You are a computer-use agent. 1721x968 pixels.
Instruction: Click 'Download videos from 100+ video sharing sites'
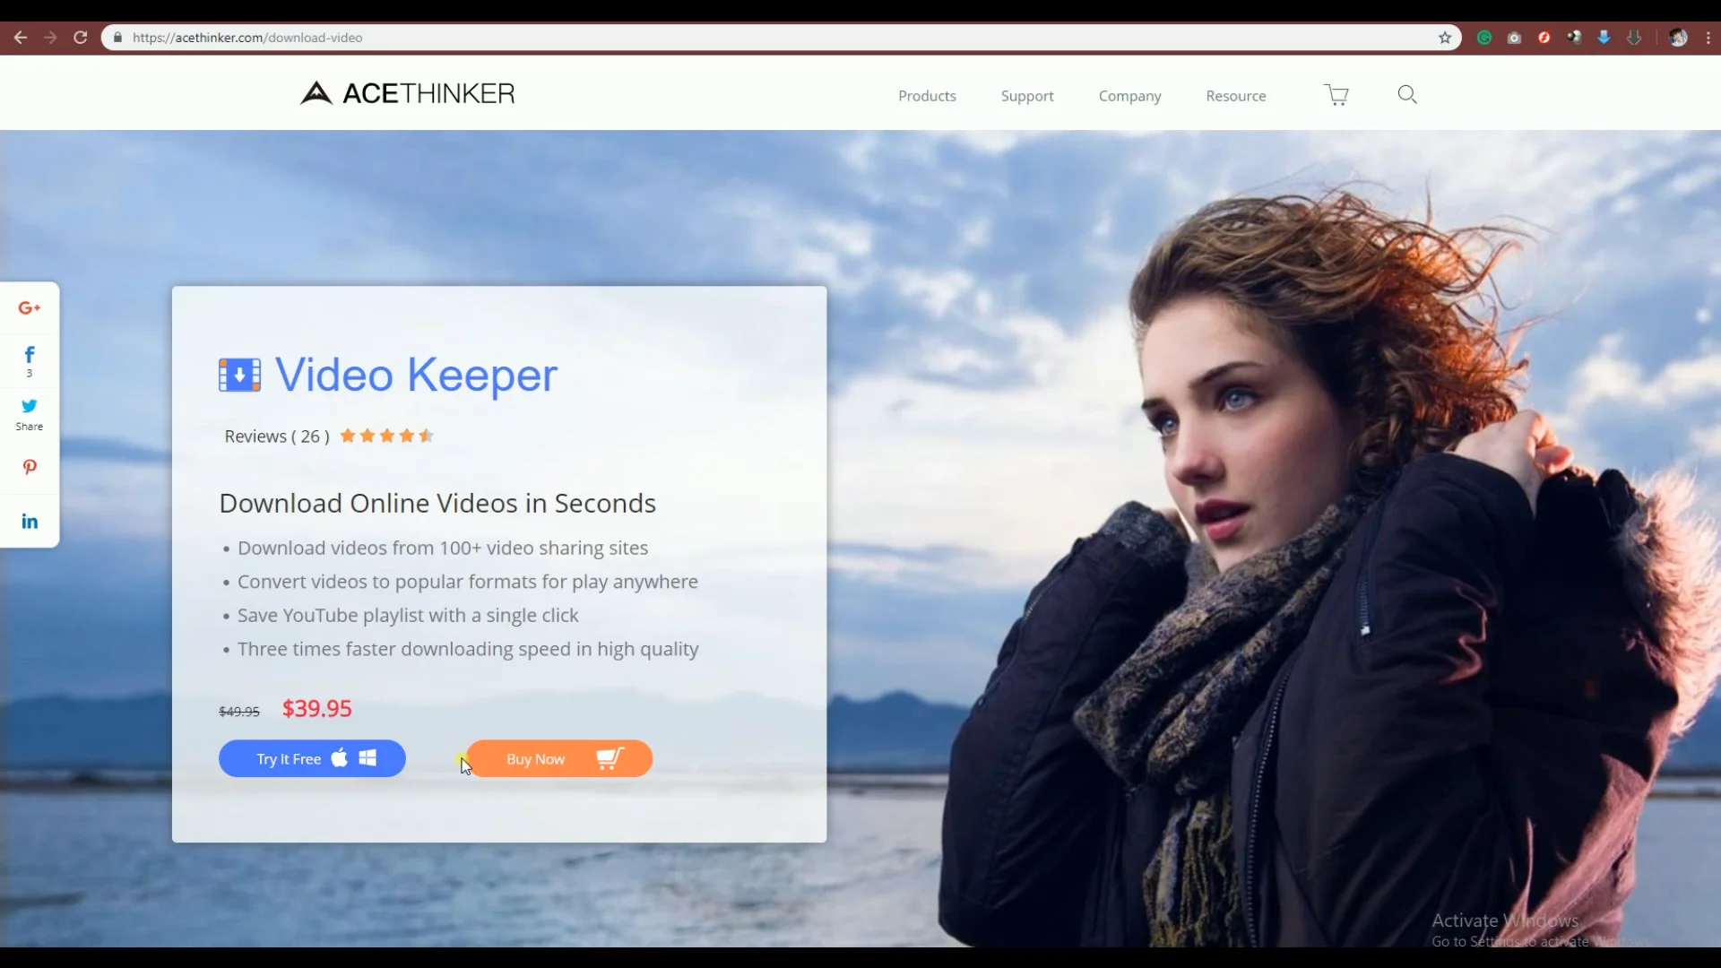(443, 548)
